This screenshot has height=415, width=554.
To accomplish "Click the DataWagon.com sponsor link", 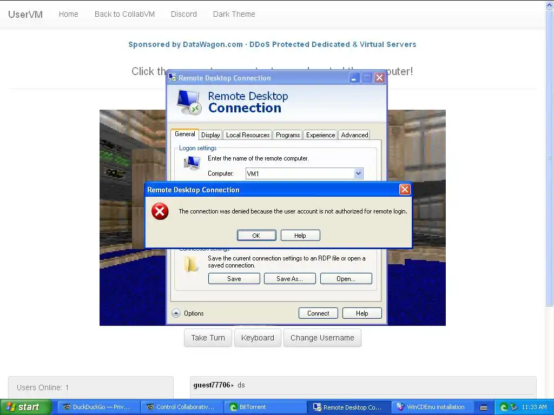I will click(x=272, y=44).
